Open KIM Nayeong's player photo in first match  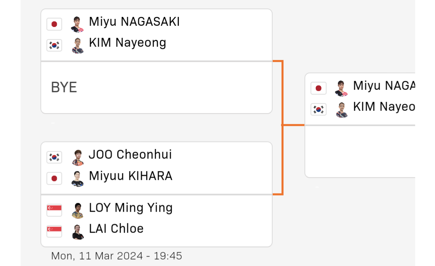[77, 46]
